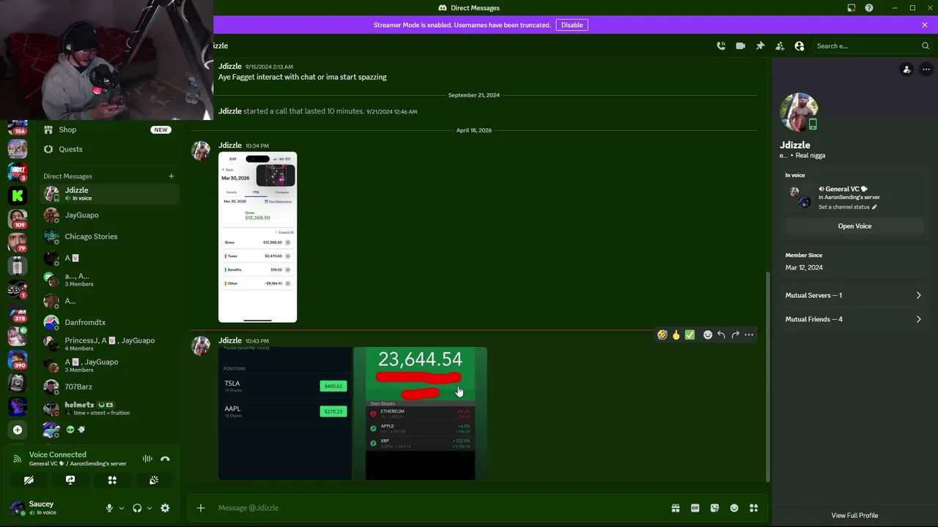Open audio output options dropdown
938x527 pixels.
tap(149, 508)
